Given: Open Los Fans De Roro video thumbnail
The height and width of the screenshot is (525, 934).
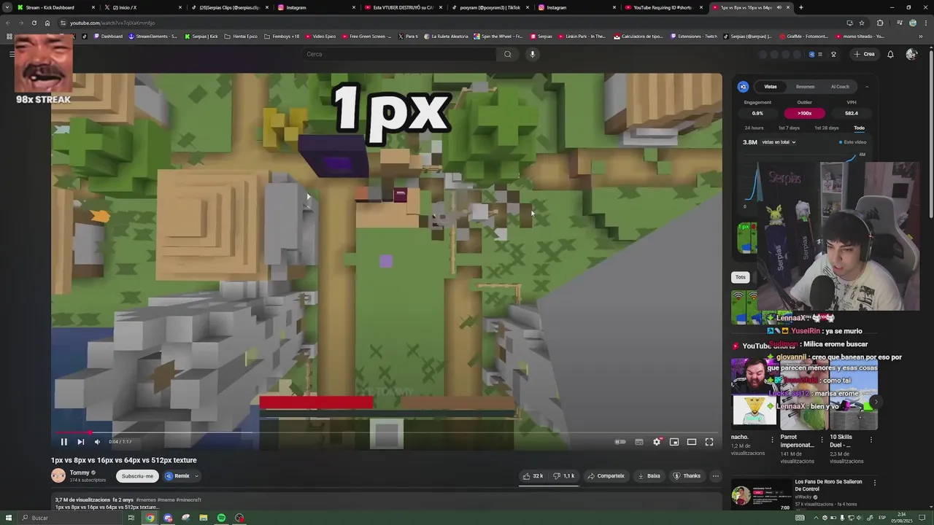Looking at the screenshot, I should (761, 495).
